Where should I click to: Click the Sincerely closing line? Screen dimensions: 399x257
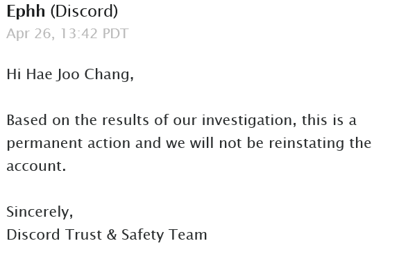pos(40,212)
